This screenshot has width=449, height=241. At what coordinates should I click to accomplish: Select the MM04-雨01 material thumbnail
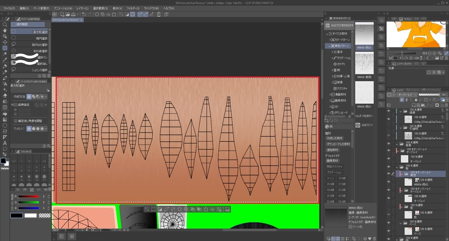[364, 92]
